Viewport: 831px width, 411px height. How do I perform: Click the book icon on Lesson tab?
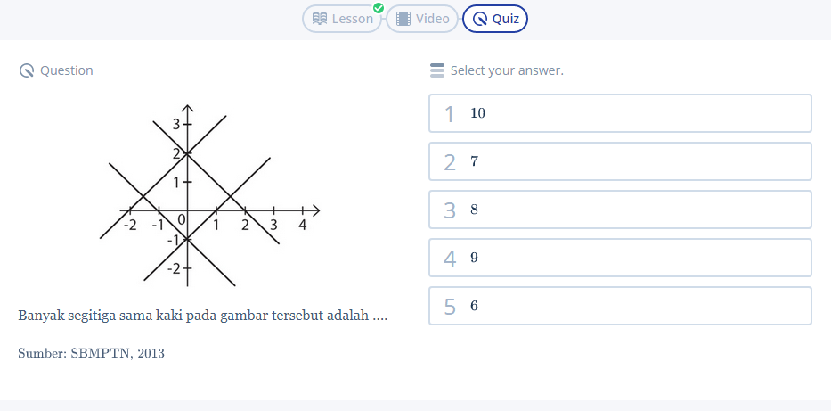(x=320, y=19)
